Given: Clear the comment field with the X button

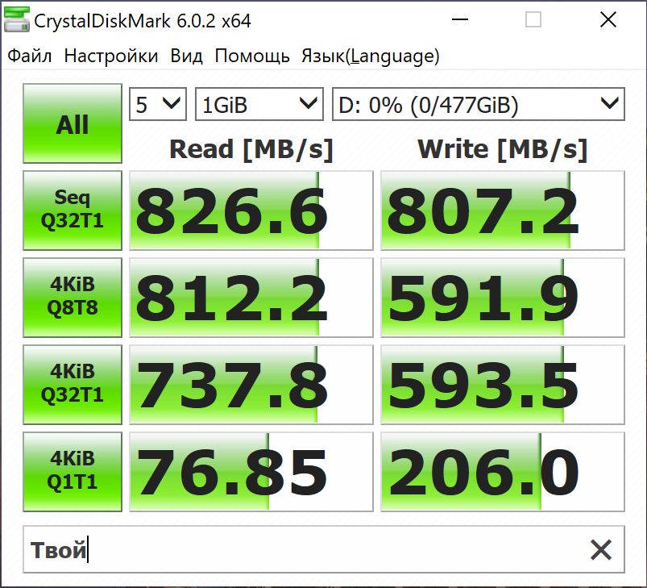Looking at the screenshot, I should 601,549.
